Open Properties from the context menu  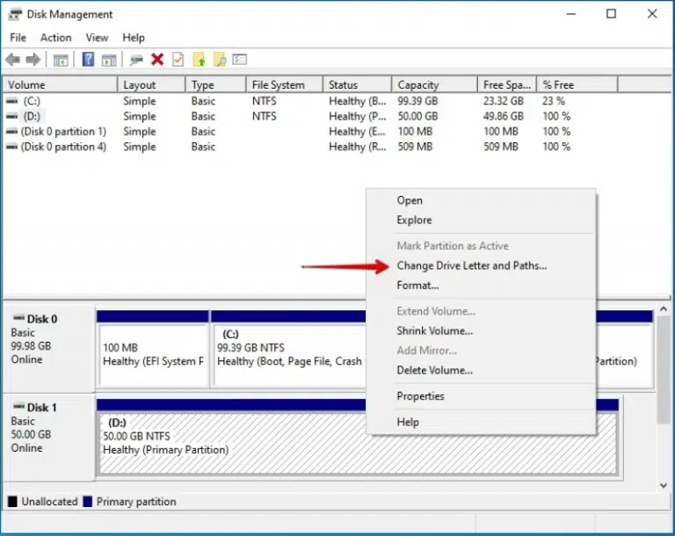[x=420, y=396]
